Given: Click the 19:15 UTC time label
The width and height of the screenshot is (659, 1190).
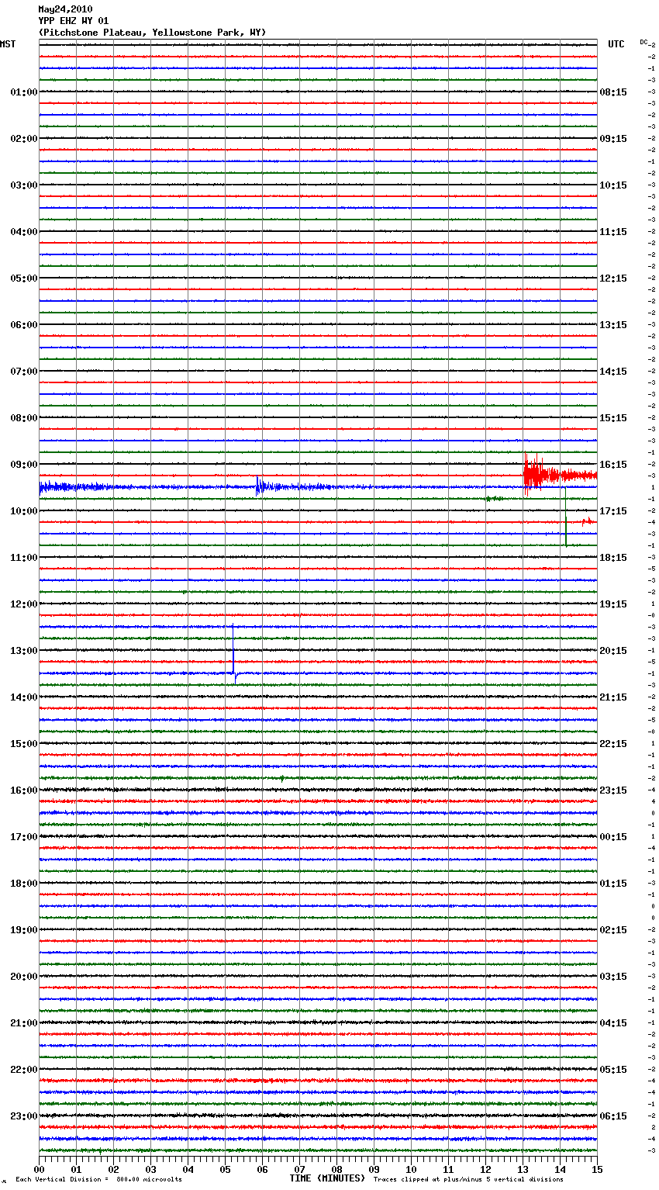Looking at the screenshot, I should 613,604.
